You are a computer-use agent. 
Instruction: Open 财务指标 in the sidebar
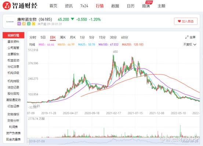13,114
